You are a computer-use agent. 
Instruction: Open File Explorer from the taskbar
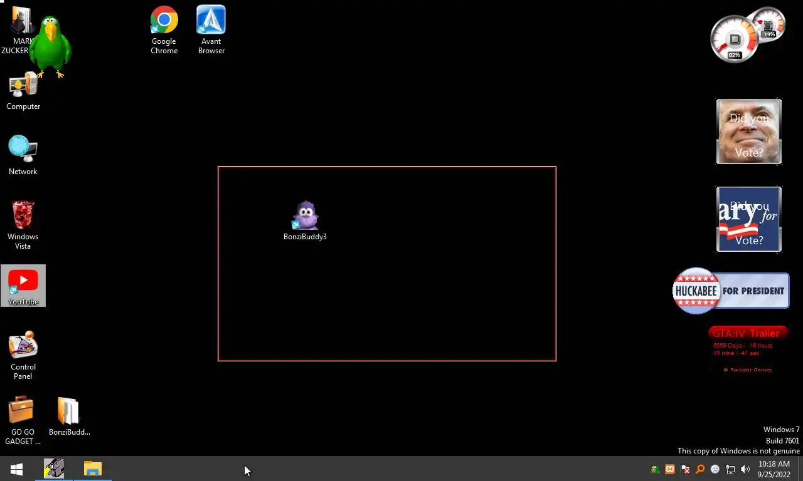pos(93,469)
